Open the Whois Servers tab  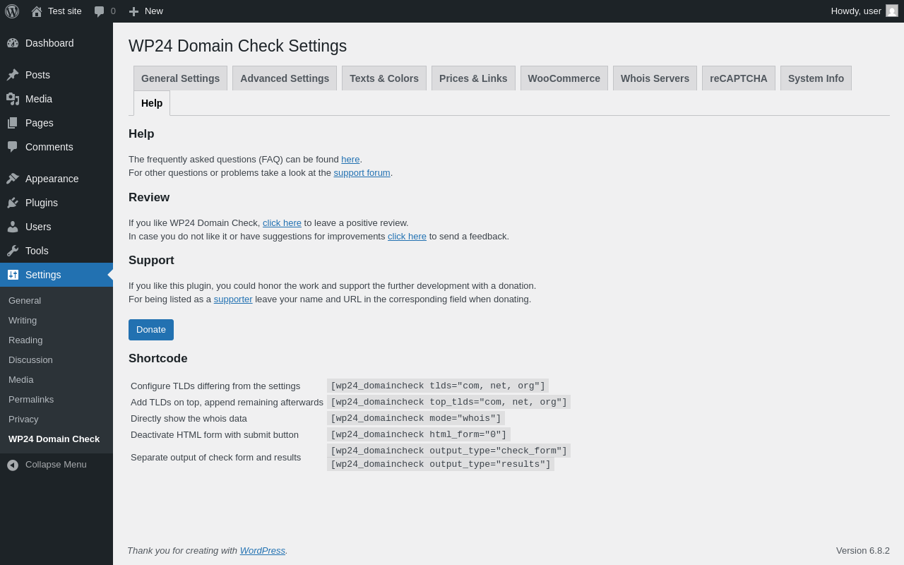pos(655,78)
